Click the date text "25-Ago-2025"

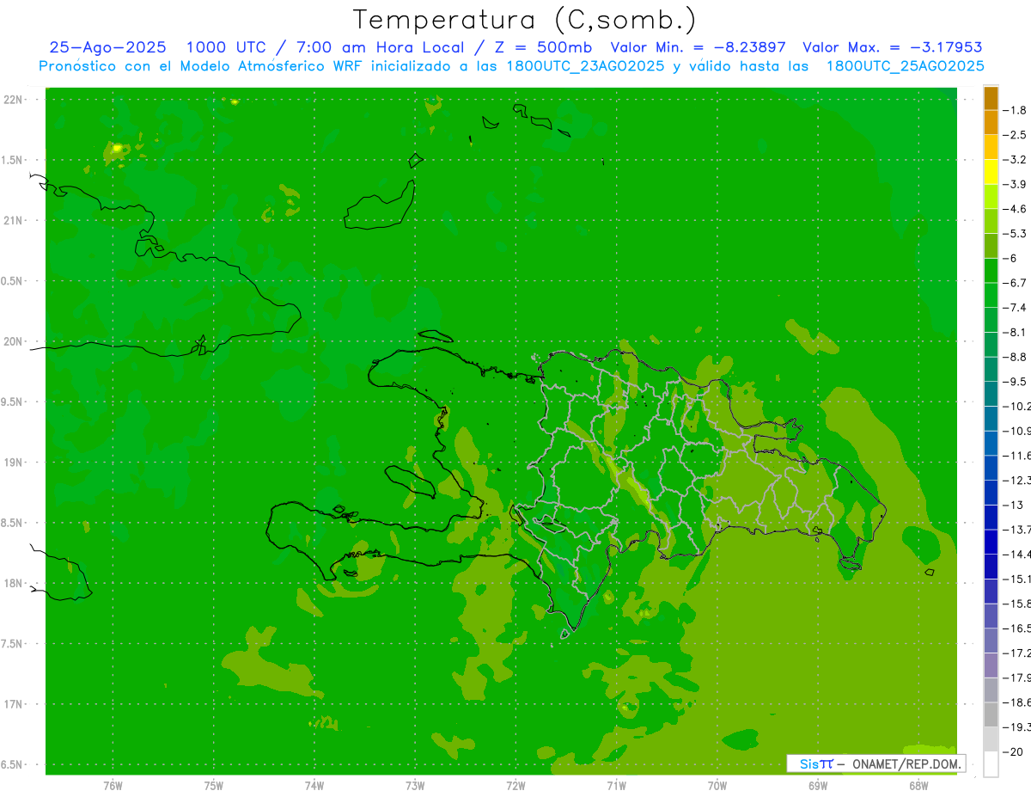[x=107, y=47]
